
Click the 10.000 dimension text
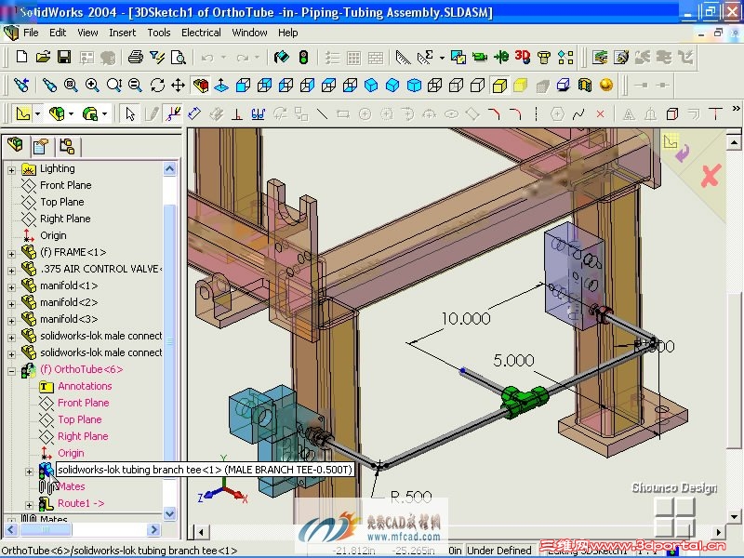click(466, 318)
